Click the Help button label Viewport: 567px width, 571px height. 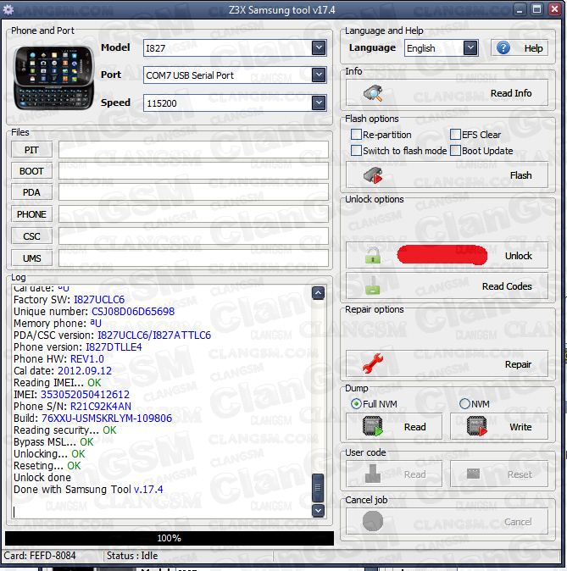click(533, 48)
